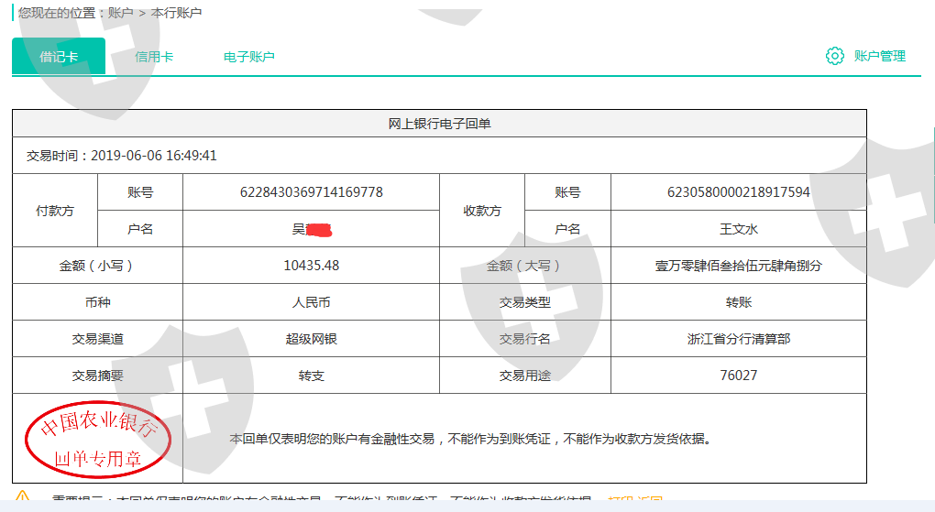Click the payee's 户名 label

(567, 229)
